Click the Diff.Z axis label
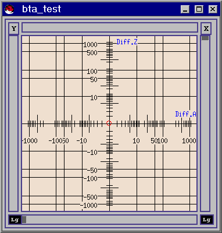Viewport: 222px width, 233px height. click(x=127, y=42)
